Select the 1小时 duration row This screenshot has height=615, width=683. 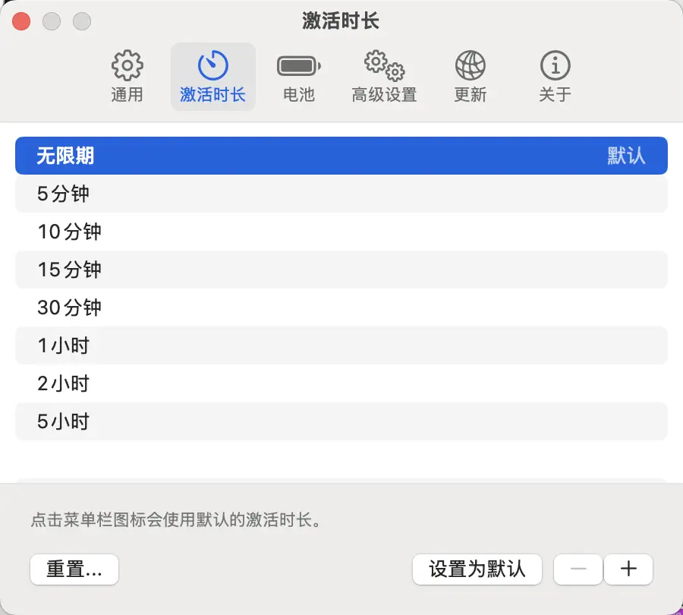(341, 345)
